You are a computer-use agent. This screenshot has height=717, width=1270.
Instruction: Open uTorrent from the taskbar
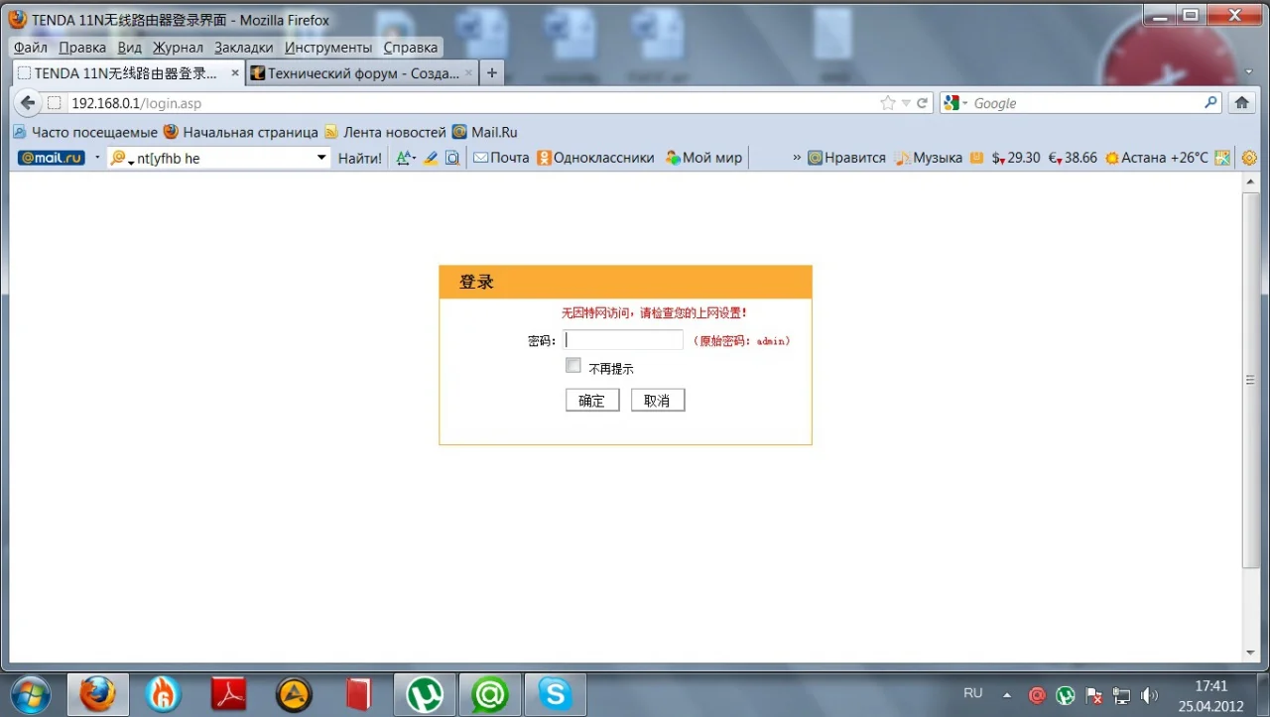tap(425, 694)
